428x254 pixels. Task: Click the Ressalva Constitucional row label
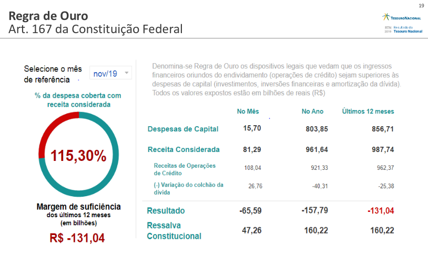(x=174, y=231)
